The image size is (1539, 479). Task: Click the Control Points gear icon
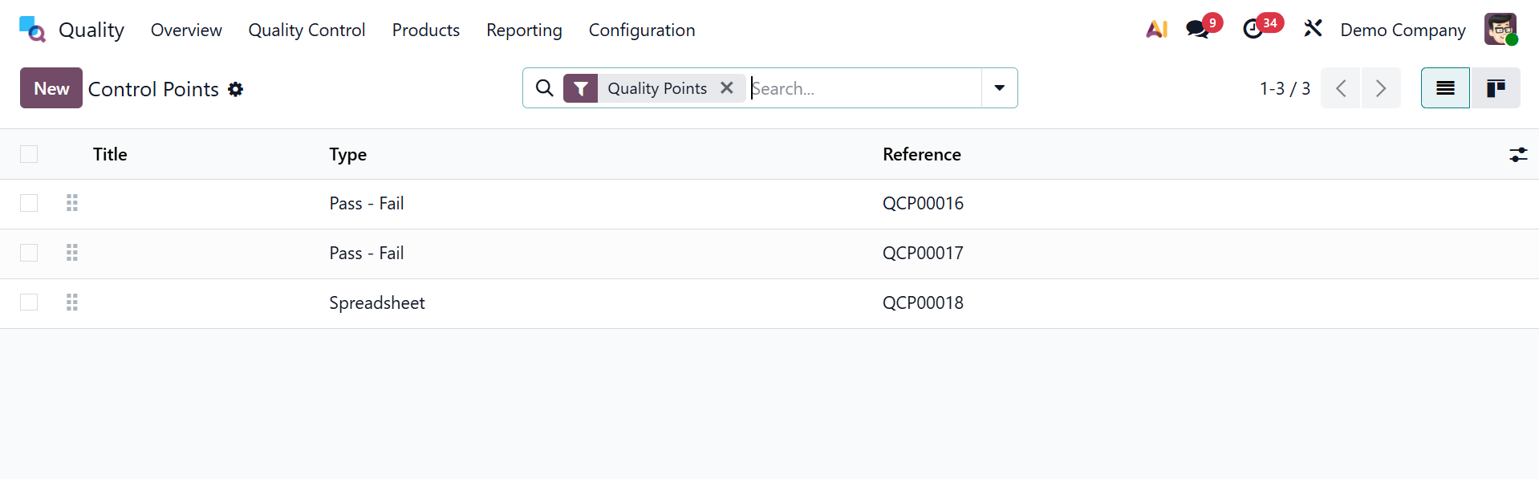click(x=235, y=89)
